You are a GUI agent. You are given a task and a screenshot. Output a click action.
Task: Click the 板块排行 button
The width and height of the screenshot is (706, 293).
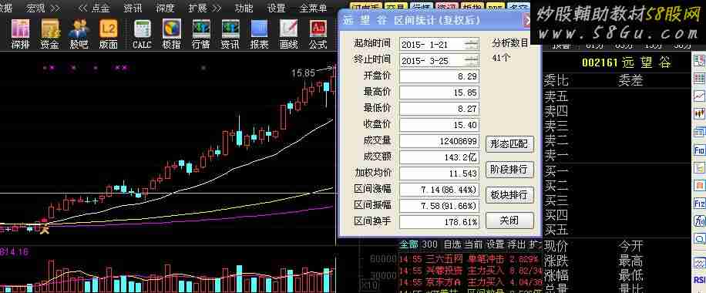509,195
